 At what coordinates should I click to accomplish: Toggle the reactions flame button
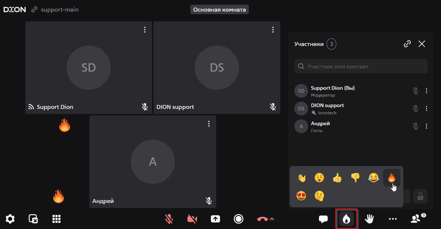(346, 219)
